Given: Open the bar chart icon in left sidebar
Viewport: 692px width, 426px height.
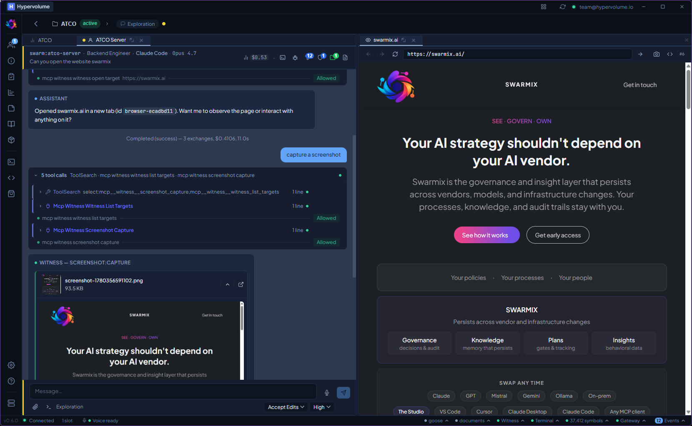Looking at the screenshot, I should pyautogui.click(x=11, y=92).
